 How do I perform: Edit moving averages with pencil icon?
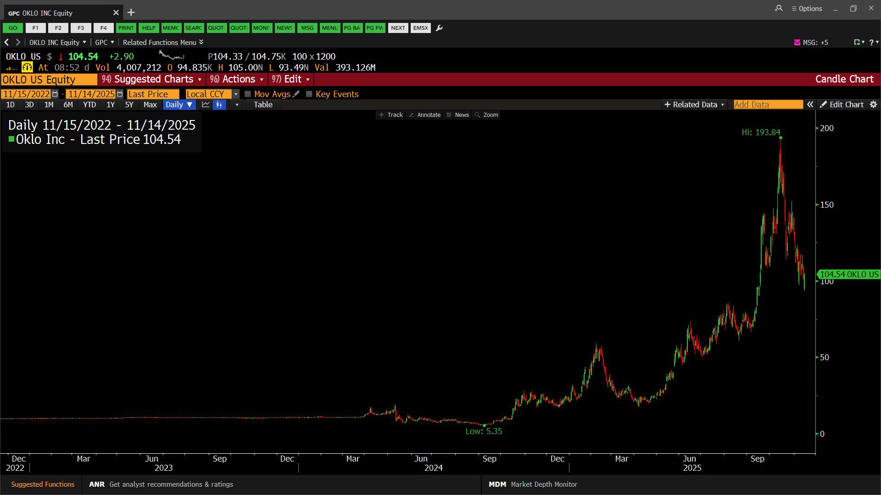pos(296,94)
